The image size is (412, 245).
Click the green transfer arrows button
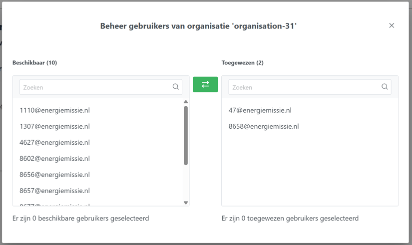pos(205,84)
